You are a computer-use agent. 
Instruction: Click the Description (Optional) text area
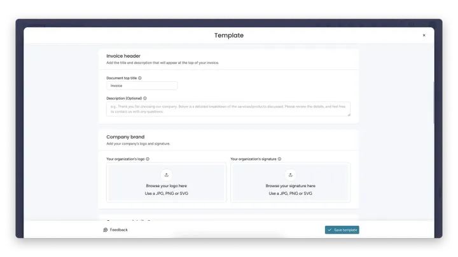pyautogui.click(x=228, y=109)
